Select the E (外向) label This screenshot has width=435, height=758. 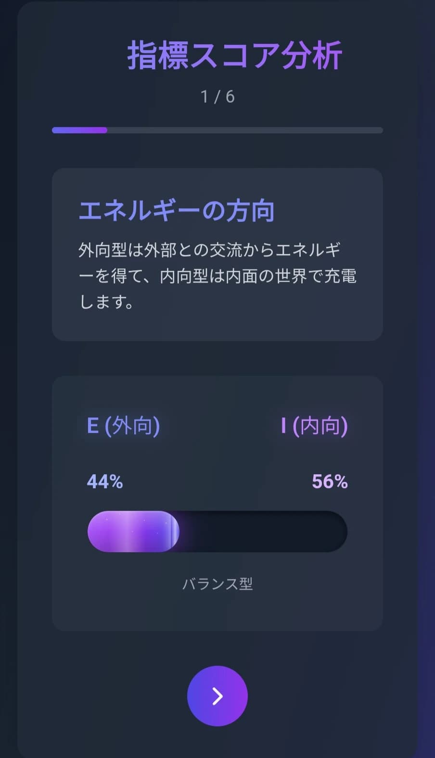[x=123, y=426]
